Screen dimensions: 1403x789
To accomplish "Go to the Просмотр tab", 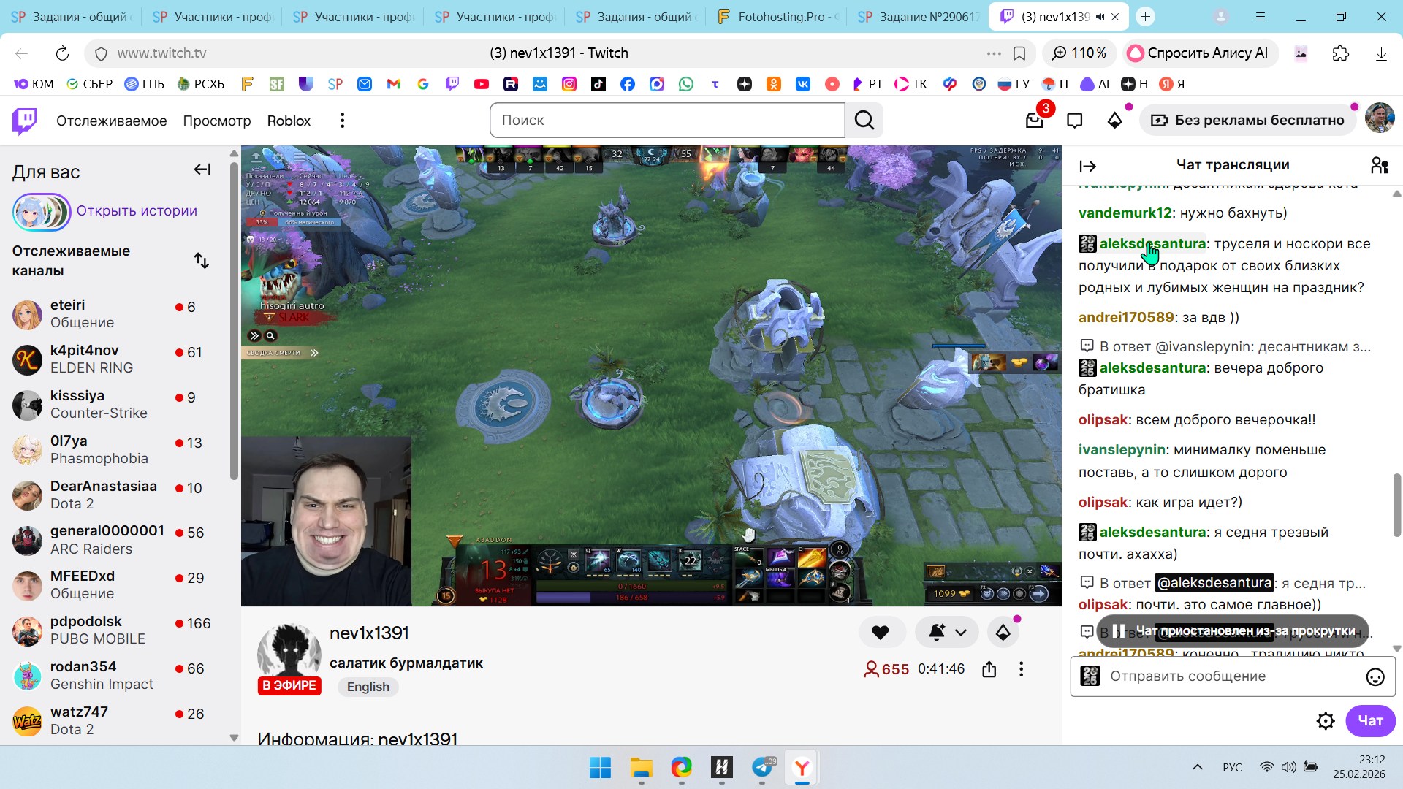I will (x=216, y=121).
